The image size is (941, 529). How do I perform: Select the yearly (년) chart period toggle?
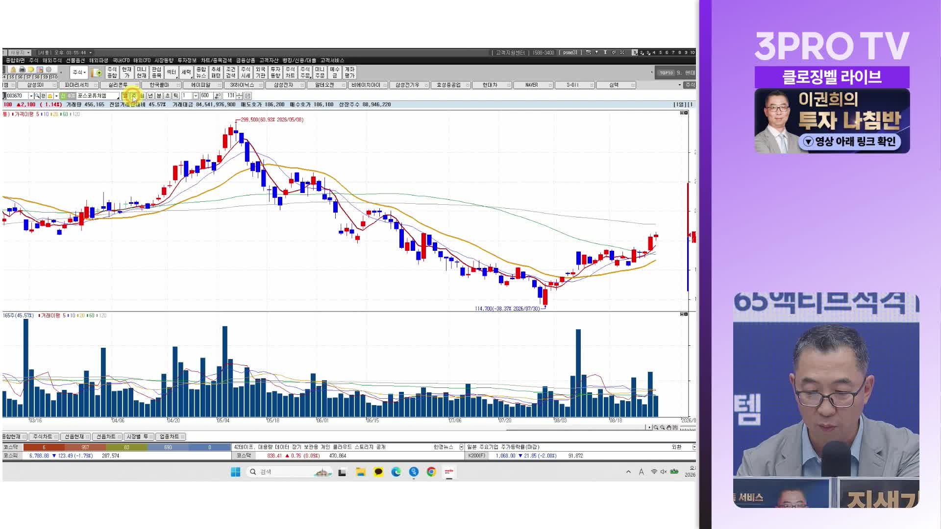pos(150,96)
